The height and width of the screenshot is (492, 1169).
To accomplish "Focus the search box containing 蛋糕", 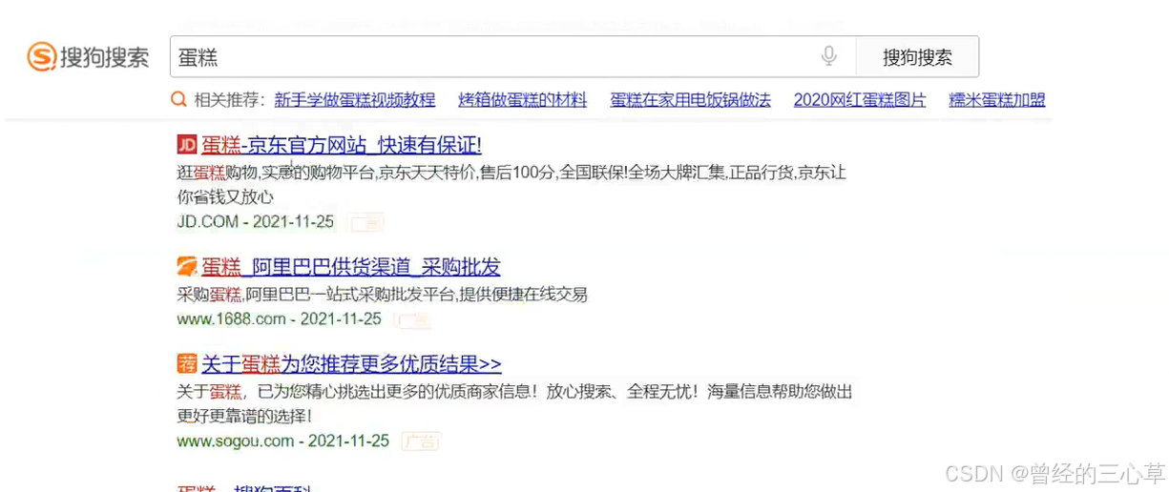I will pyautogui.click(x=512, y=57).
